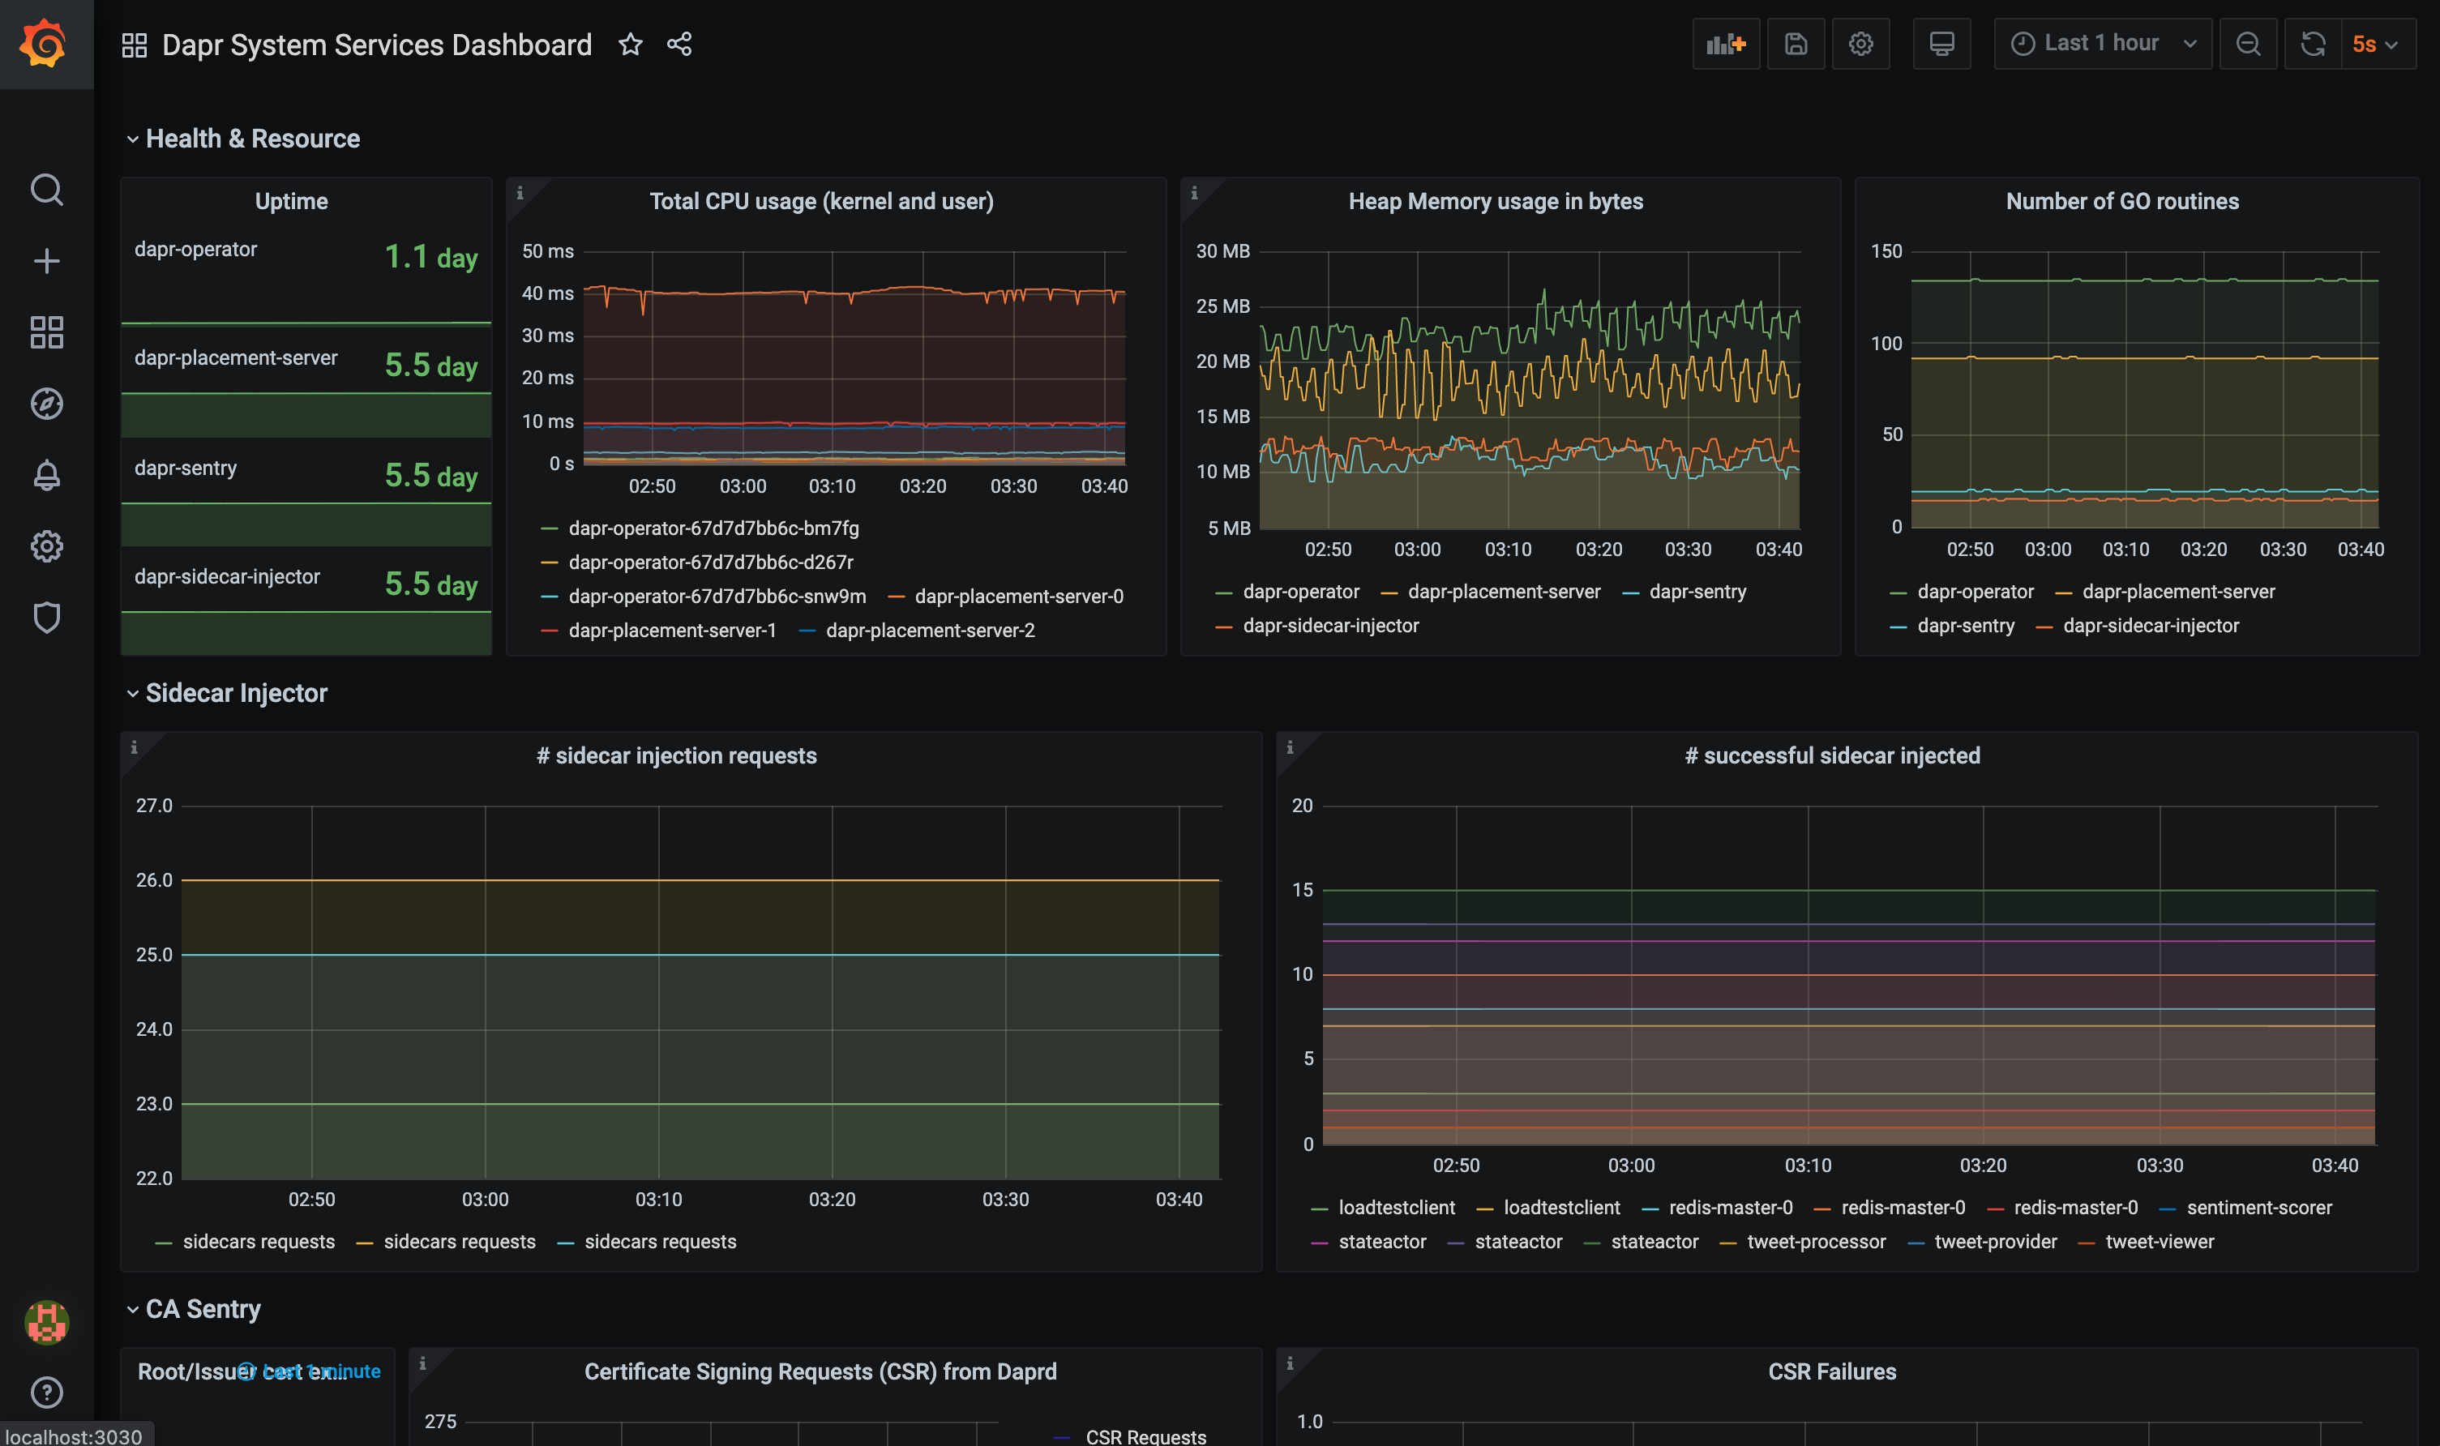
Task: Open Server Admin shield icon in sidebar
Action: point(45,618)
